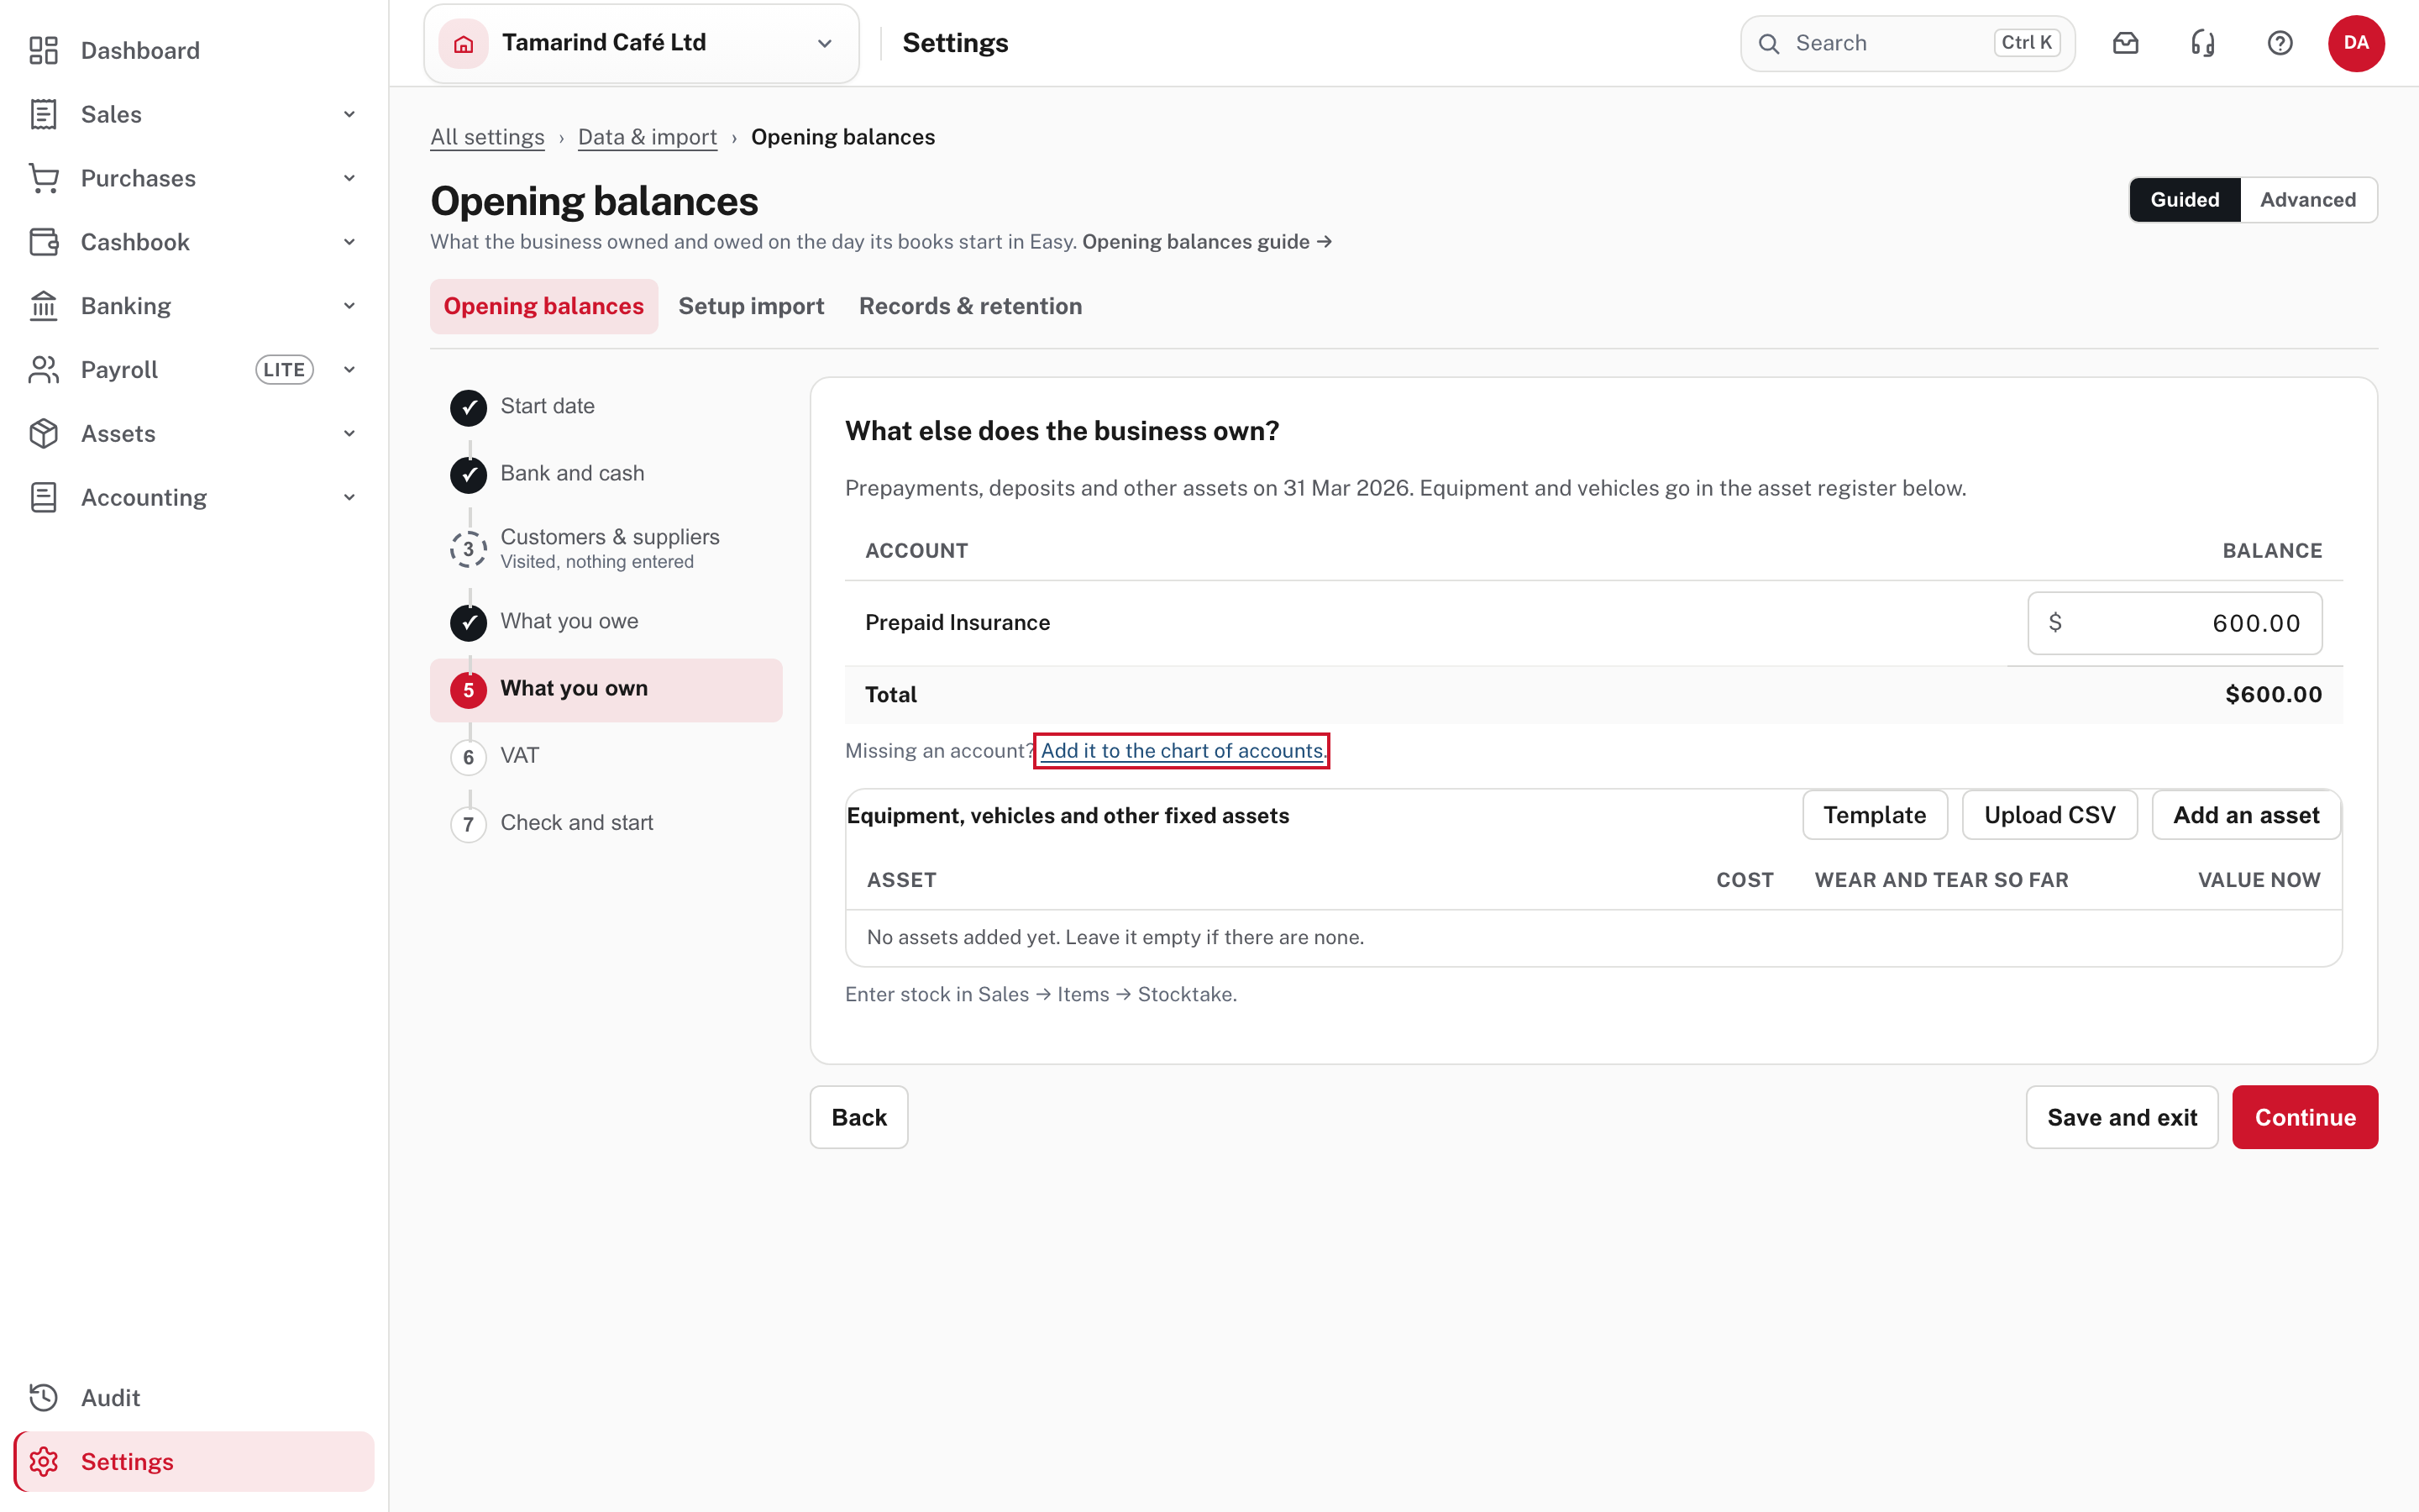Expand the Cashbook menu chevron

(x=349, y=242)
